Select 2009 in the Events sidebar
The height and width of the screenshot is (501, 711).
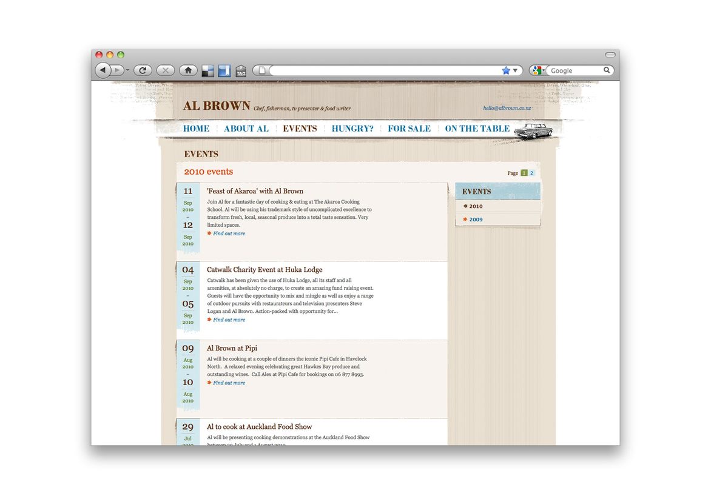click(476, 220)
